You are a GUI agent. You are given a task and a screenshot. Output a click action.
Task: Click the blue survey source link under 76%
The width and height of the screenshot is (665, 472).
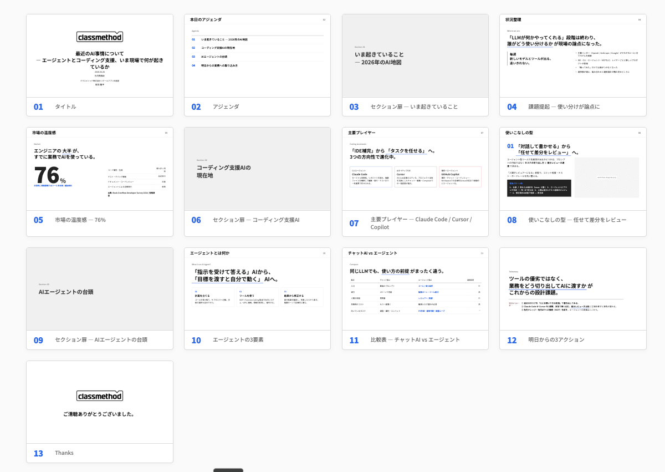(53, 185)
